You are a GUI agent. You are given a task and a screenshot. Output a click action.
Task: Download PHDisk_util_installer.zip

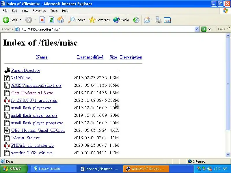coord(32,145)
